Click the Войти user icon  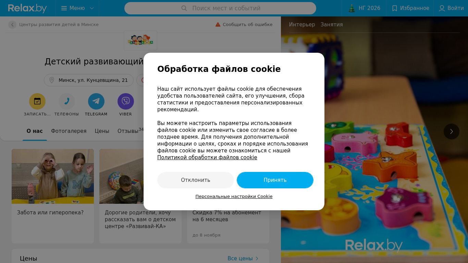(x=442, y=8)
